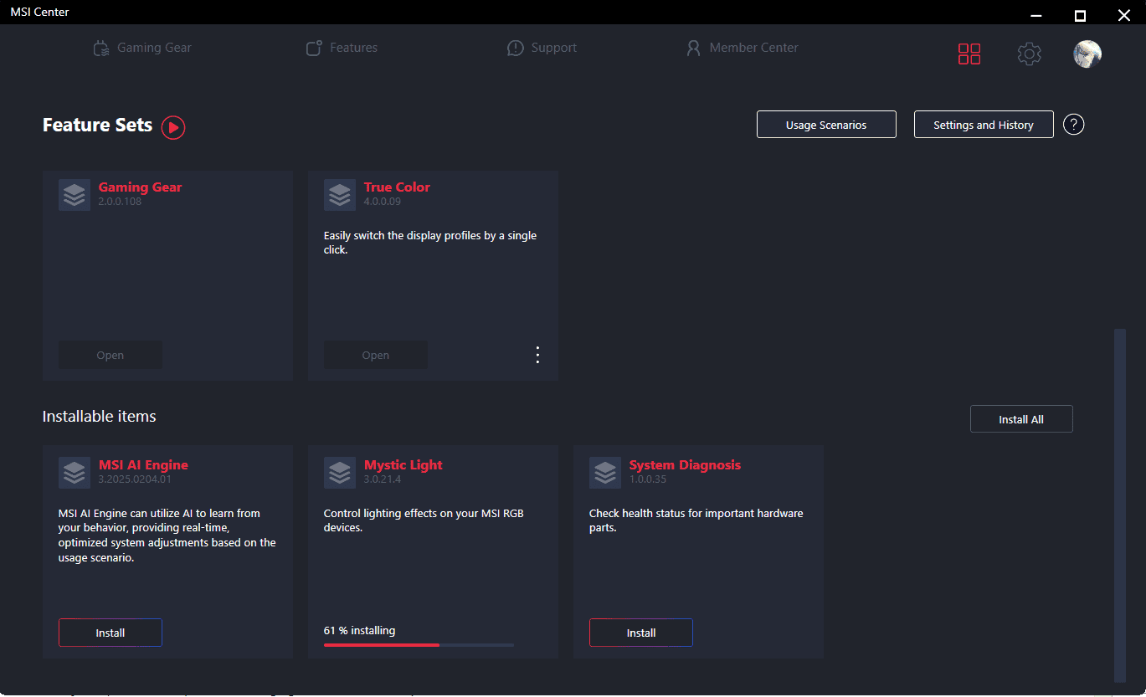
Task: Install all installable items
Action: click(1021, 419)
